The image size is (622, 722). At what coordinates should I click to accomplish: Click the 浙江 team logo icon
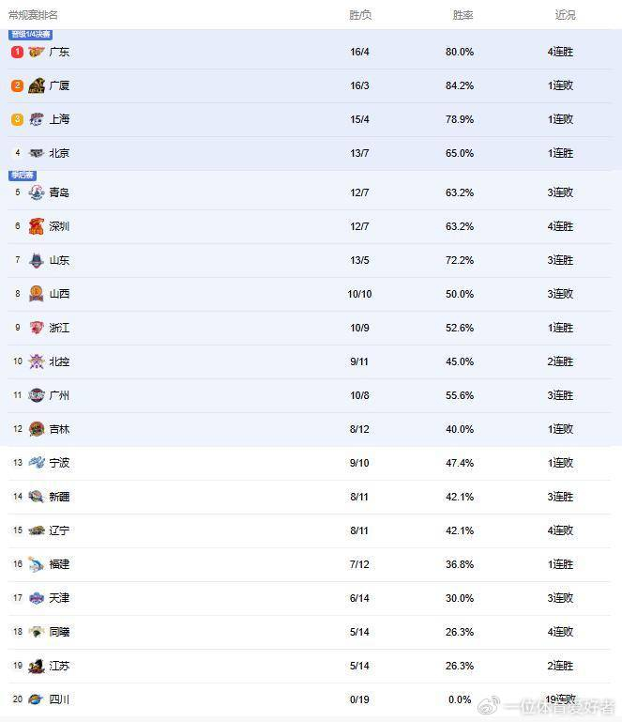(37, 328)
